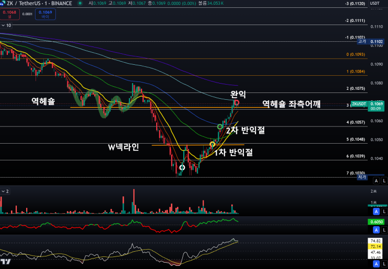
Task: Toggle auto scale A in bottom RSI pane
Action: [376, 264]
